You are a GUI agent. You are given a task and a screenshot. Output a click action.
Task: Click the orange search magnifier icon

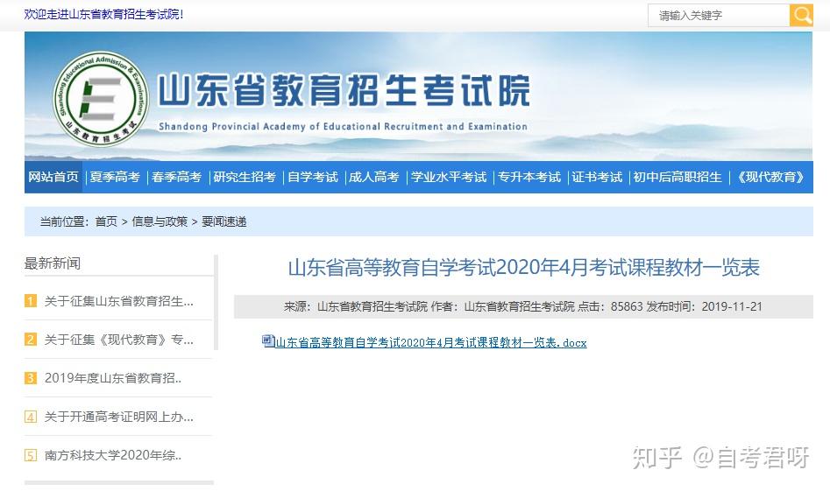pyautogui.click(x=801, y=15)
